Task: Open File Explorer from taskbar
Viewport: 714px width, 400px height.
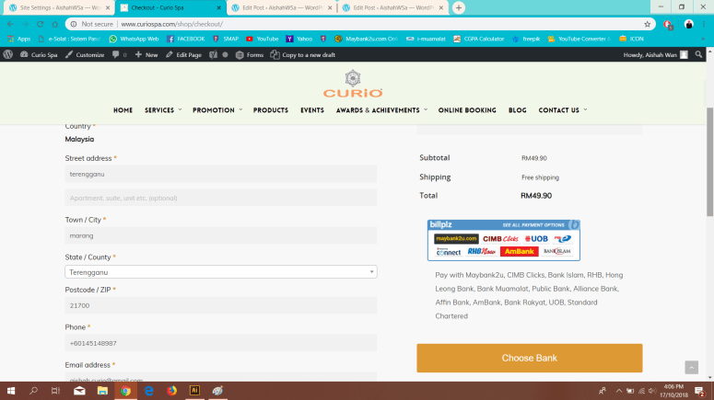Action: point(102,391)
